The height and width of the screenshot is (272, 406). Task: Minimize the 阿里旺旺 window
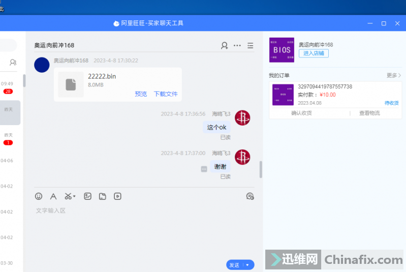[370, 23]
